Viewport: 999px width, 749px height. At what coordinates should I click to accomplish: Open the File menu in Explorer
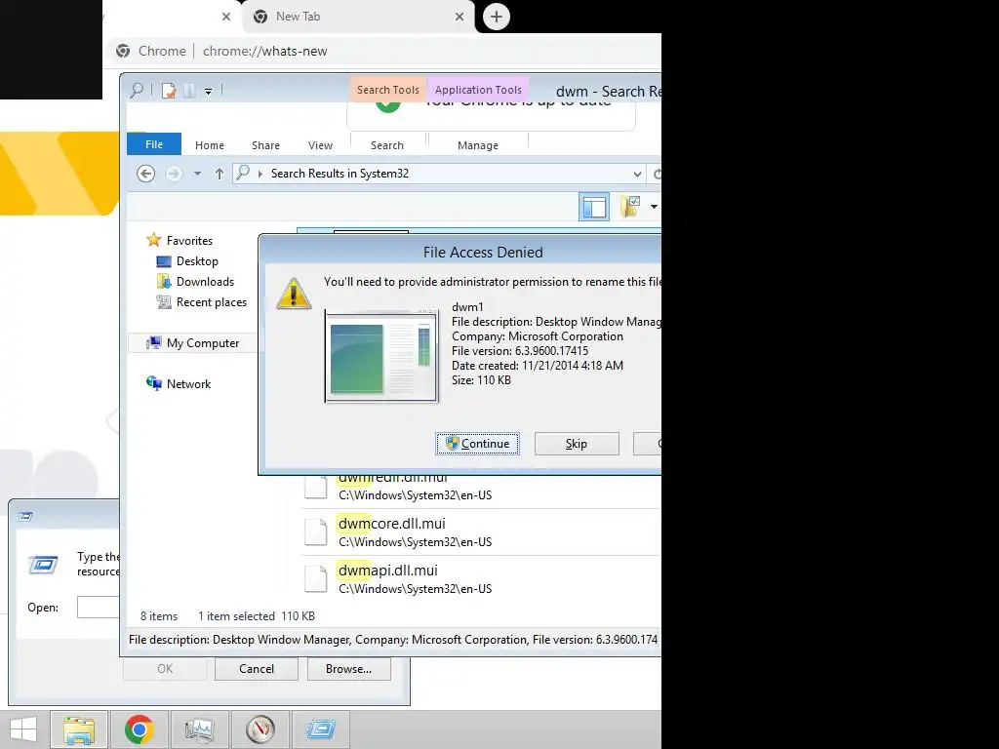pyautogui.click(x=154, y=144)
